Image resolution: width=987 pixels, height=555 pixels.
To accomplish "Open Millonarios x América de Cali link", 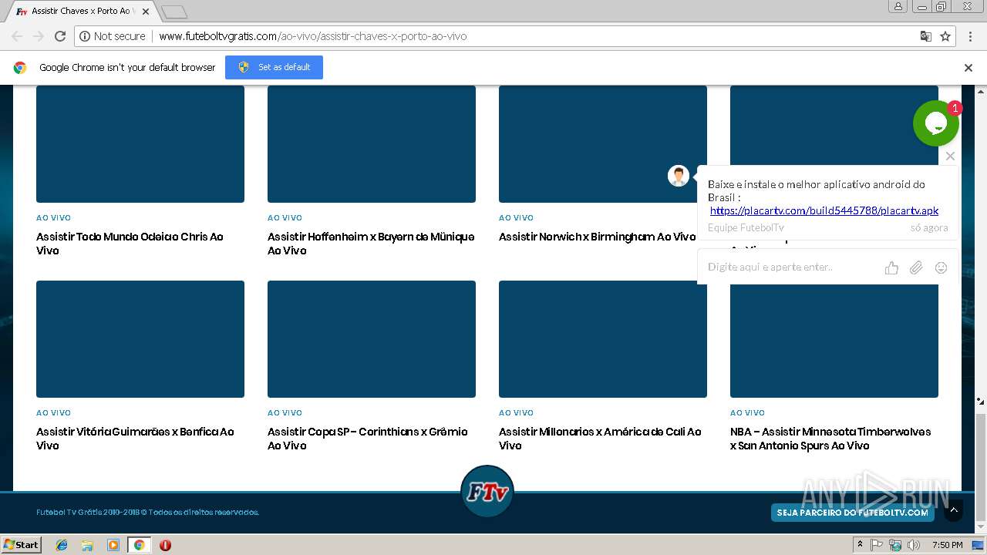I will pos(600,439).
